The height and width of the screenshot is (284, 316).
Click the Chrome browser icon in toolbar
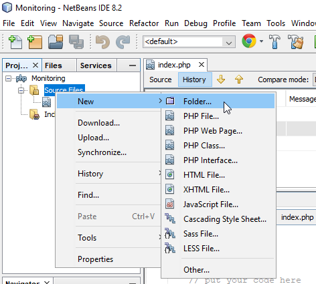[249, 41]
